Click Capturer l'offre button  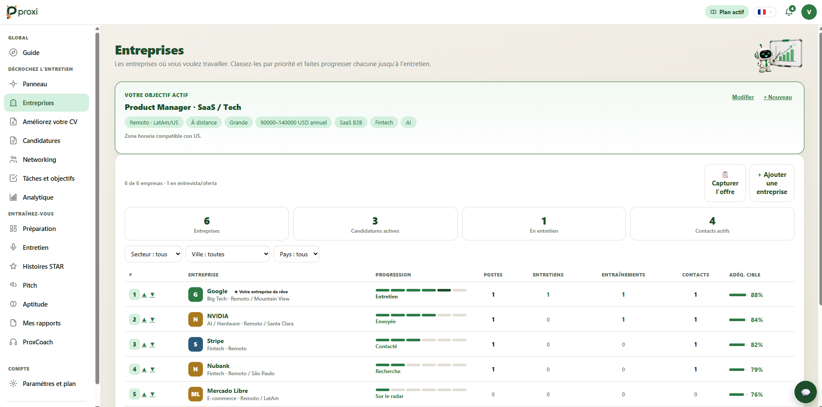coord(725,183)
